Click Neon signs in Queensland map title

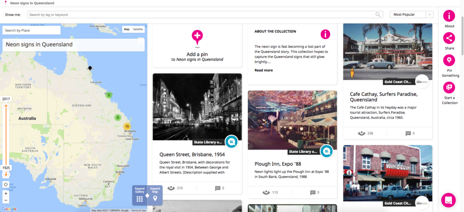click(39, 45)
